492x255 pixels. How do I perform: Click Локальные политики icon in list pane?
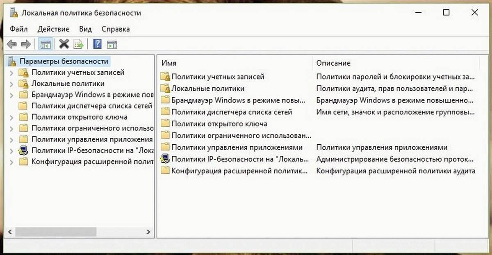tap(165, 89)
